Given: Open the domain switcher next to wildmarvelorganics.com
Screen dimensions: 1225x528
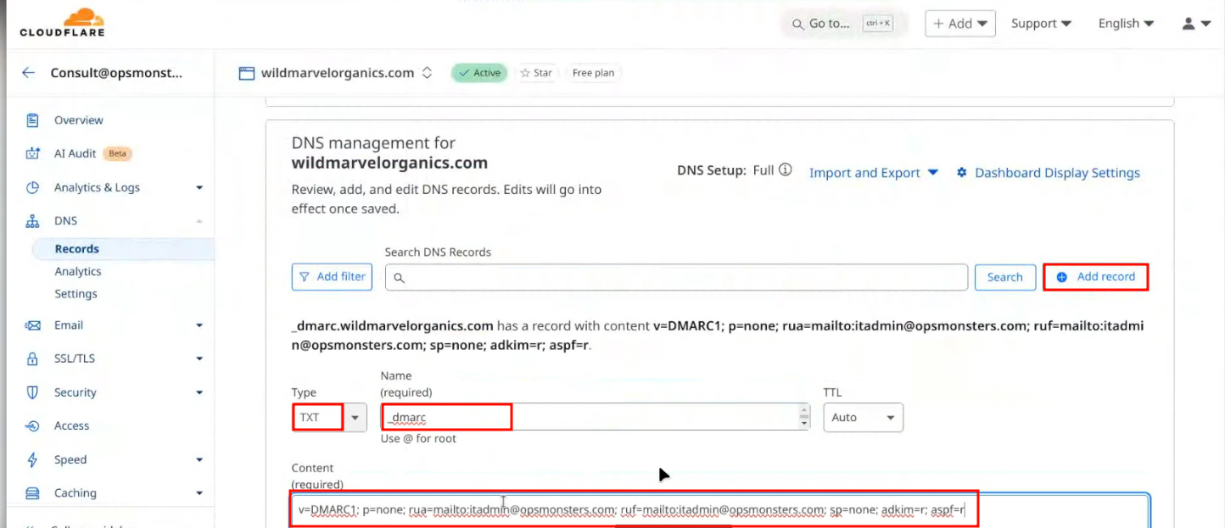Looking at the screenshot, I should 427,73.
